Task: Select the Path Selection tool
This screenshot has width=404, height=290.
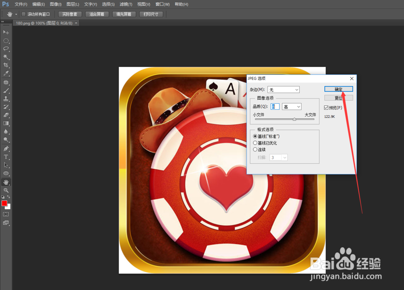Action: tap(6, 165)
